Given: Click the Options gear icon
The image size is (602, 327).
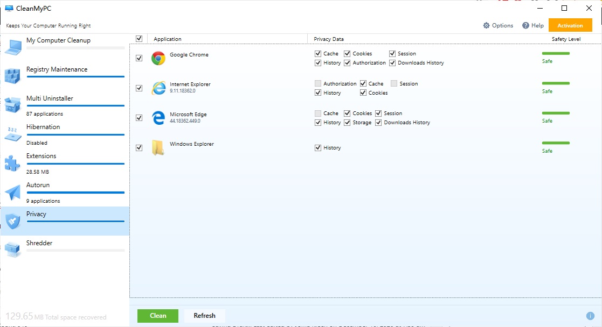Looking at the screenshot, I should coord(487,25).
